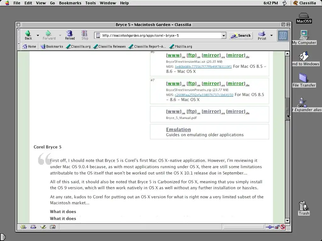Click the [ftp] link for Bryce5FreeVersionPresets.zip
The width and height of the screenshot is (322, 241).
click(x=192, y=83)
